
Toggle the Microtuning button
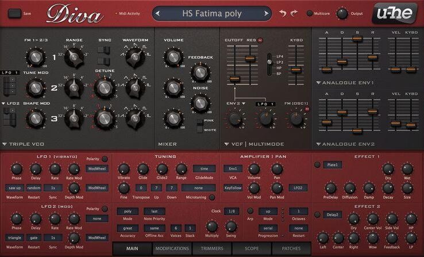tap(212, 197)
